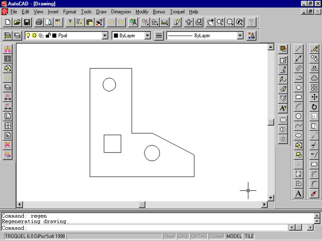This screenshot has height=241, width=322.
Task: Click Make Object's Layer Current icon
Action: point(8,36)
